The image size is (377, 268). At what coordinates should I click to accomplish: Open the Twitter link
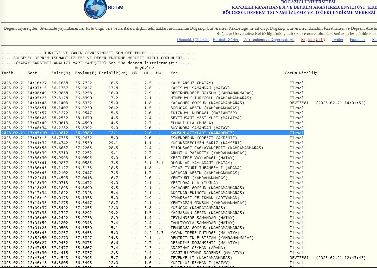pos(337,40)
